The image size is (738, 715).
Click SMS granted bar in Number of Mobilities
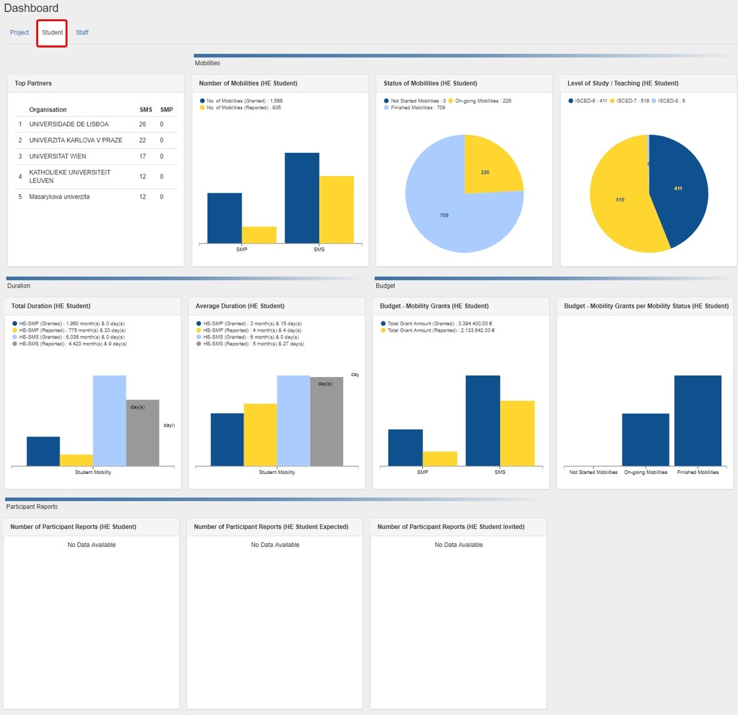pyautogui.click(x=302, y=198)
